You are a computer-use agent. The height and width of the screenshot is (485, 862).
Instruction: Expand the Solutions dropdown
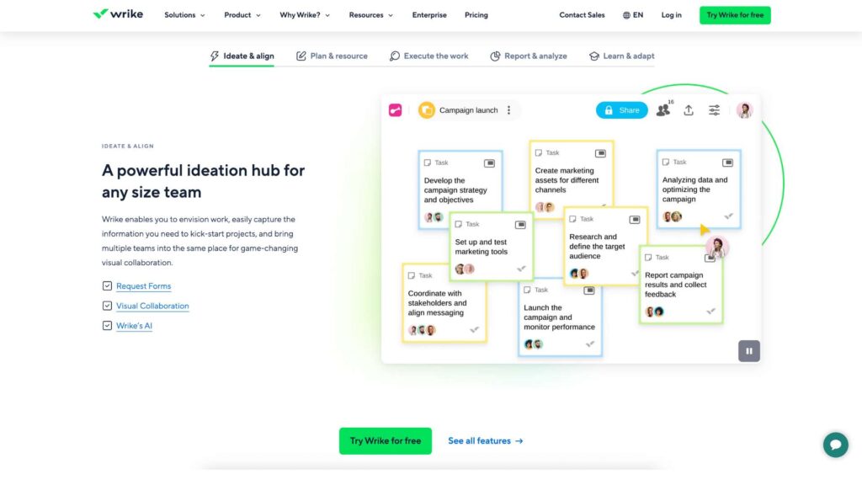pos(184,14)
